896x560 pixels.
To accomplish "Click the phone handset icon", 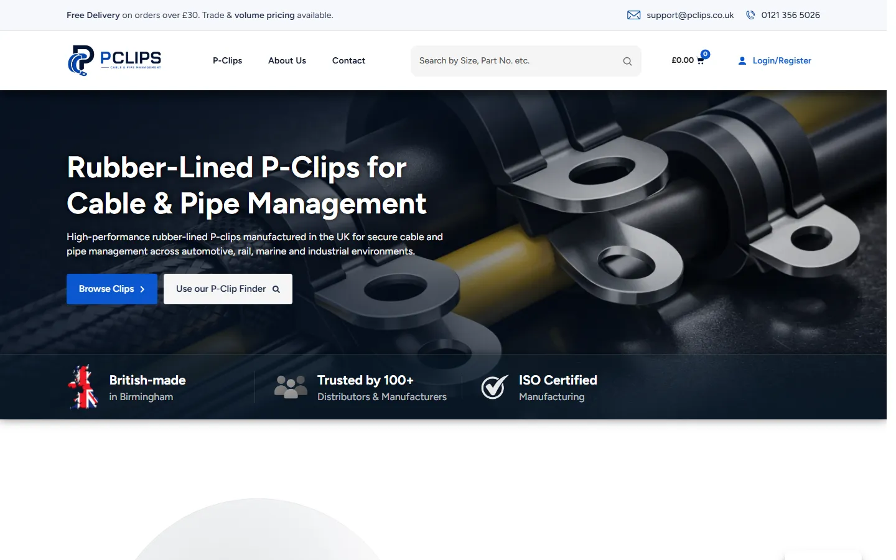I will [x=750, y=15].
